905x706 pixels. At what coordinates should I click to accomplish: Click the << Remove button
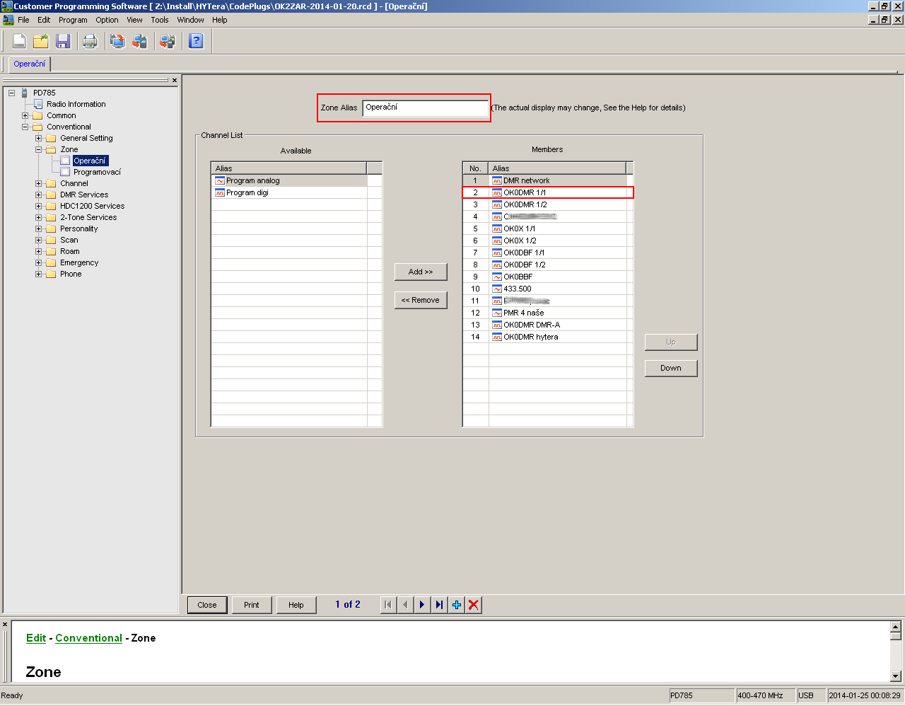(x=421, y=300)
